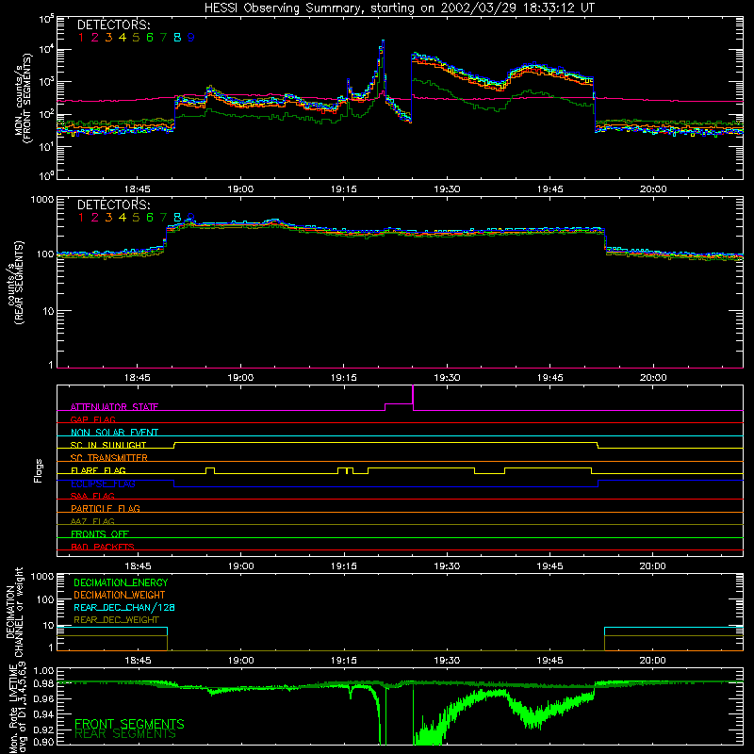
Task: Click 19:15 tick under front segments plot
Action: point(344,189)
